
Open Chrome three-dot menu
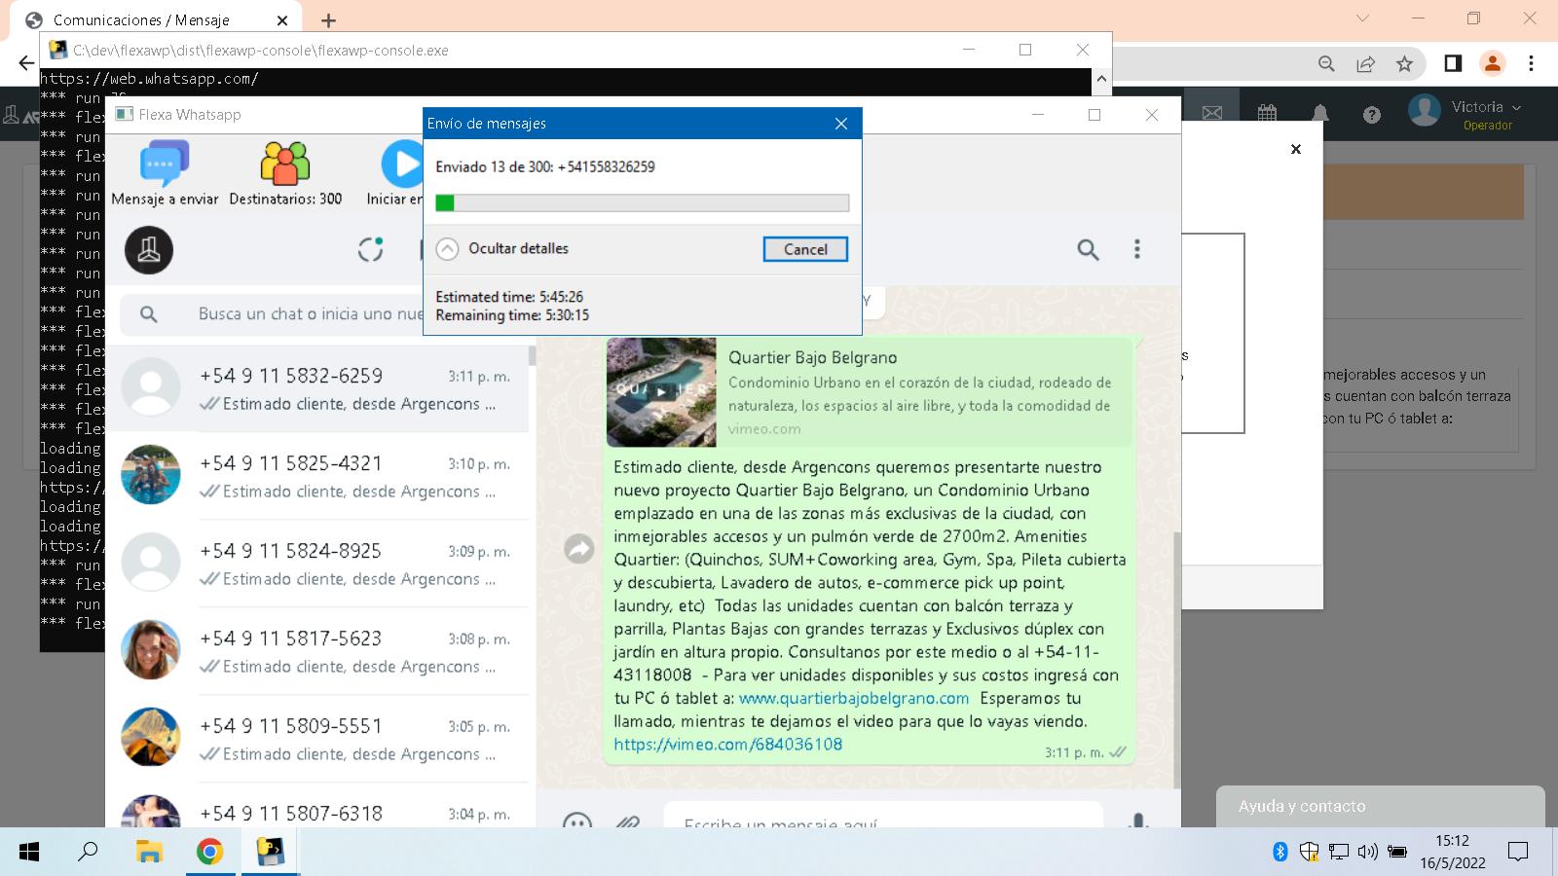1531,63
